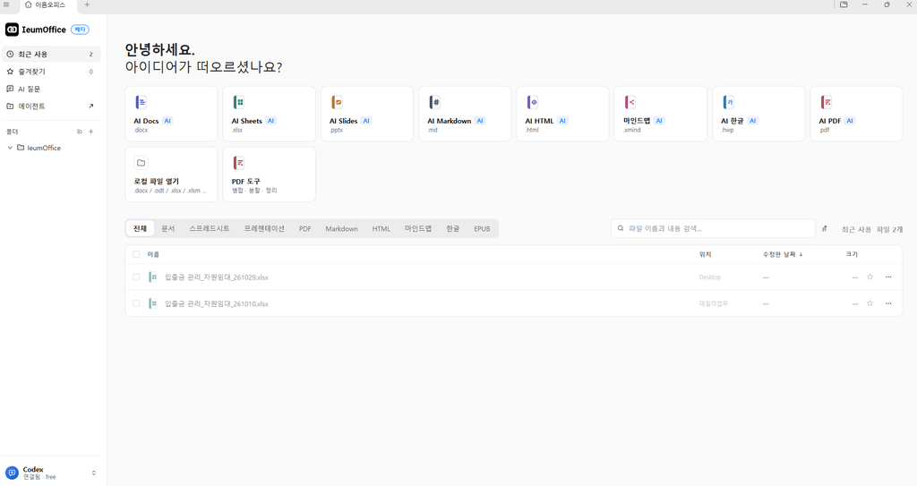Click the 위치 column header

click(x=706, y=254)
